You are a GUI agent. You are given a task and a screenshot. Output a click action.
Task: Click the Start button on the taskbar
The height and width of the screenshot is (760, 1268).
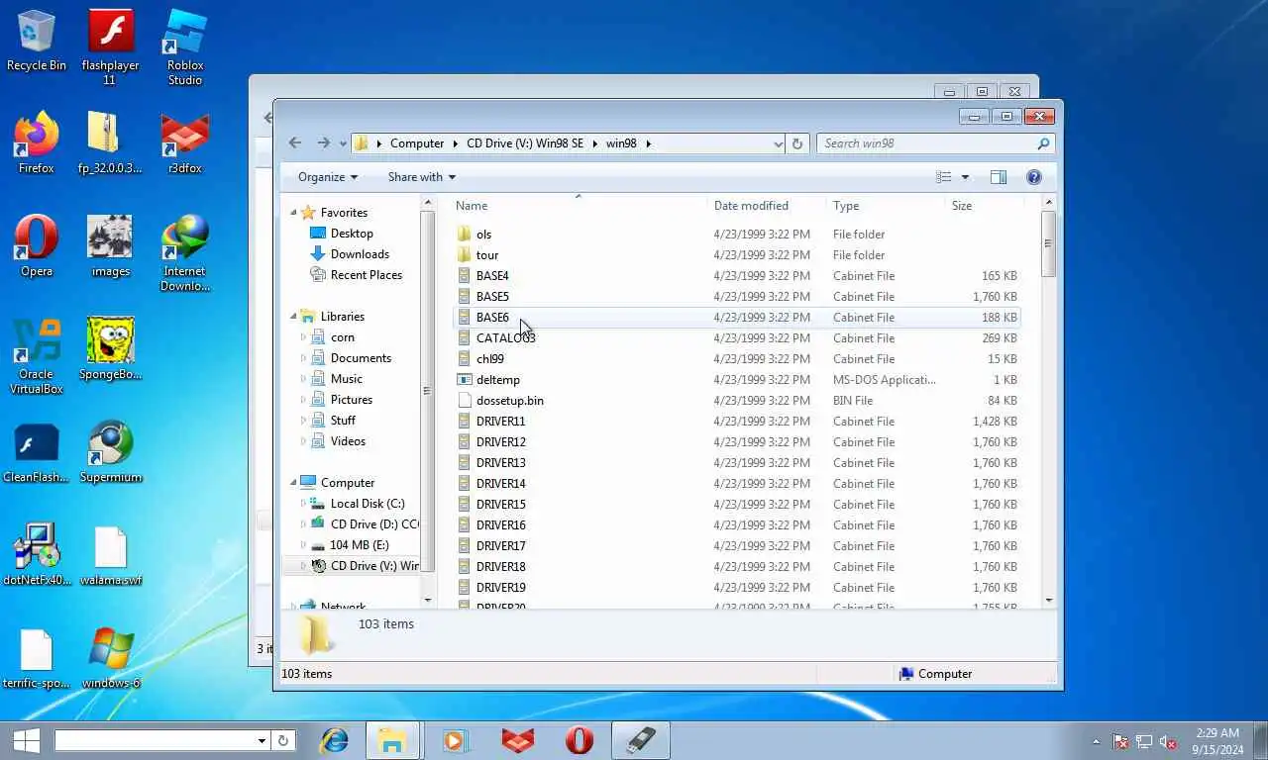26,740
